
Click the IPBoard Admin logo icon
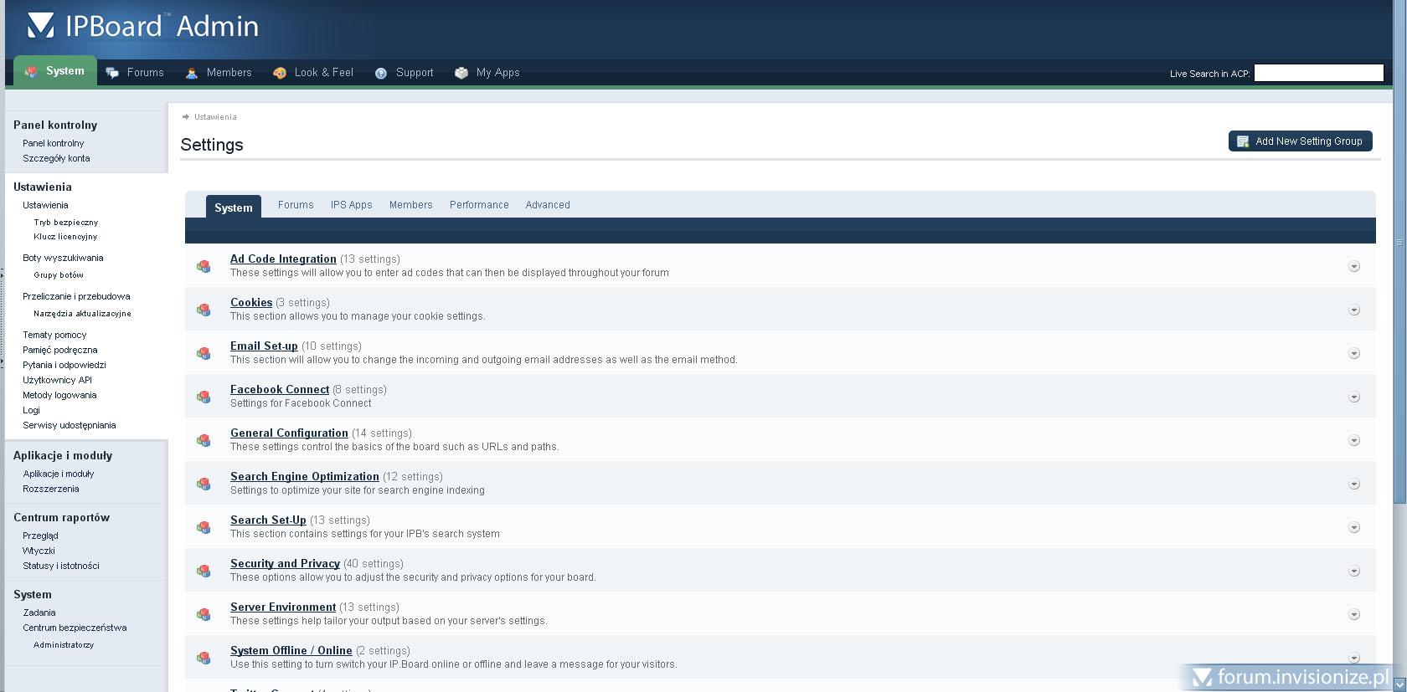[x=40, y=26]
